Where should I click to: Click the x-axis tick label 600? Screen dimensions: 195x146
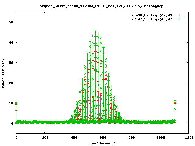coord(103,137)
